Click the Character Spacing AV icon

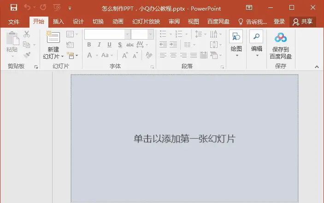[x=140, y=45]
